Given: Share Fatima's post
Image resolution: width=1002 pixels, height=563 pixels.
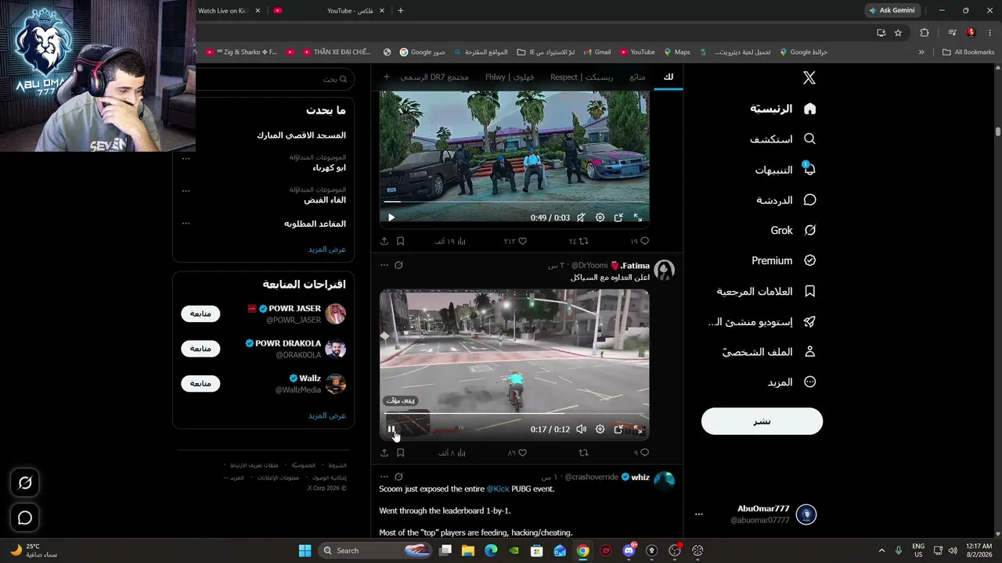Looking at the screenshot, I should 384,453.
